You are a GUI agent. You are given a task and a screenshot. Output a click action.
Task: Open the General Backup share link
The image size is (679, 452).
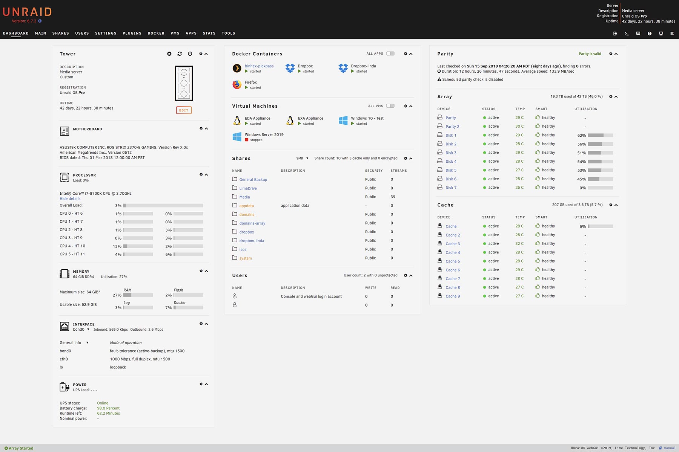tap(253, 180)
